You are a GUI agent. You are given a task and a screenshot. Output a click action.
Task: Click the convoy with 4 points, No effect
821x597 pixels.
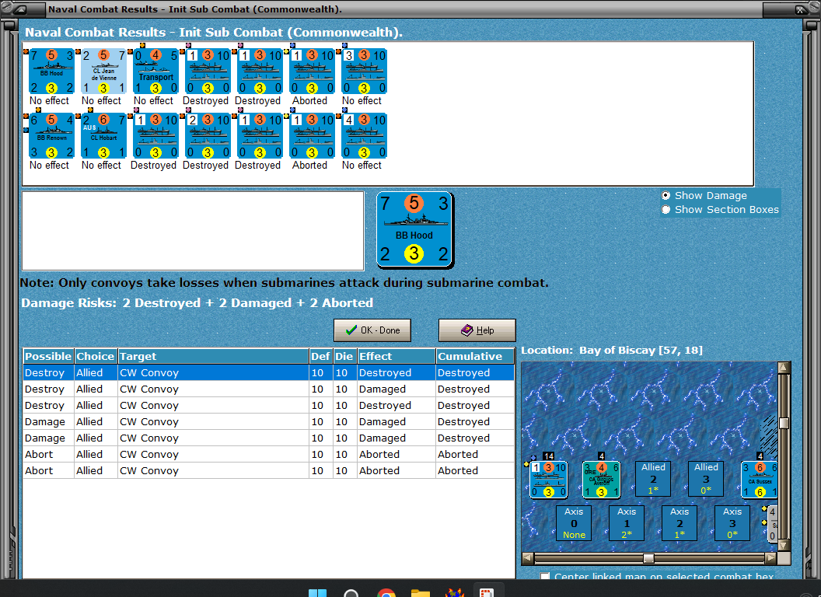[365, 136]
